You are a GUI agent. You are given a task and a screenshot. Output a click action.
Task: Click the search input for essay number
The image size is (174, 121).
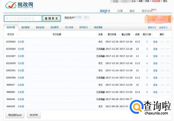(23, 18)
